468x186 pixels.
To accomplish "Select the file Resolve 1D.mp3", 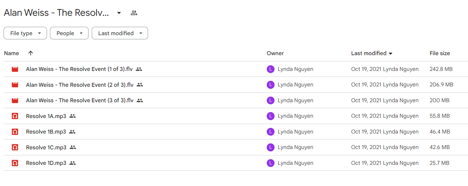I will click(x=46, y=163).
